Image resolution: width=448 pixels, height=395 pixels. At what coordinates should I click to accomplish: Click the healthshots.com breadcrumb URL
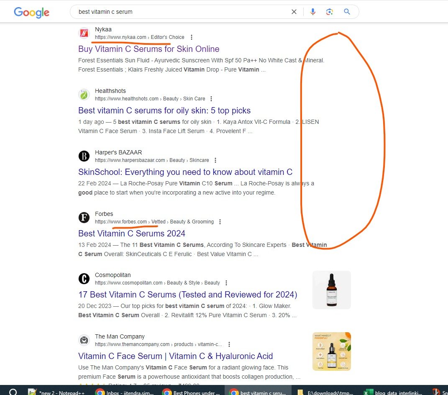150,99
